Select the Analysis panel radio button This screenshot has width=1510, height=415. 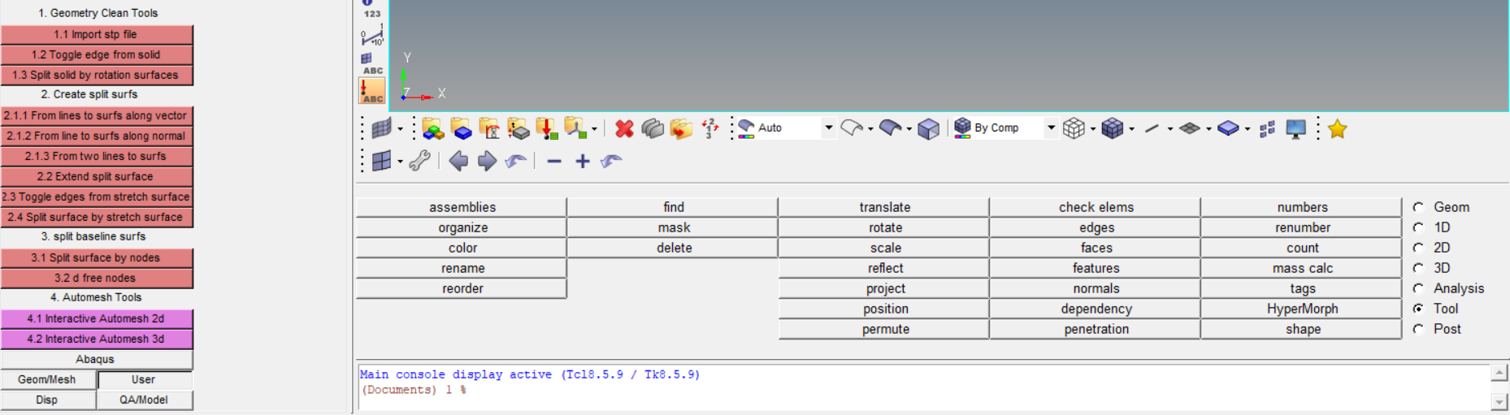(x=1418, y=288)
